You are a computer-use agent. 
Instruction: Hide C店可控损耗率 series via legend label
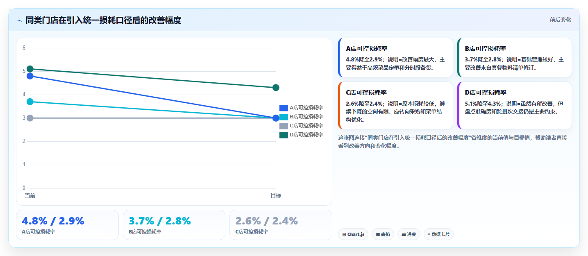[306, 126]
